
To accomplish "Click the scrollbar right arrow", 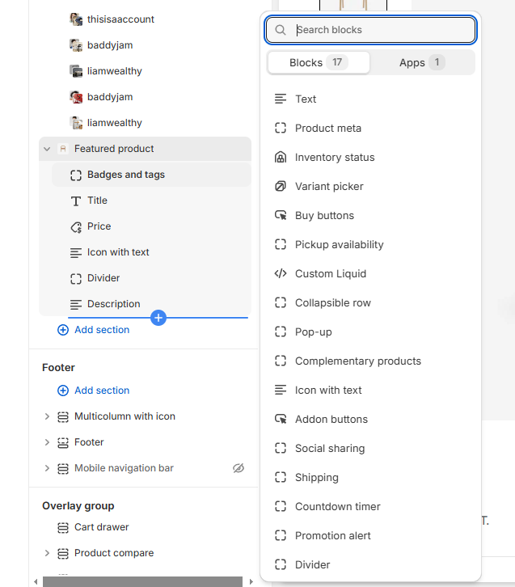I will (x=251, y=582).
